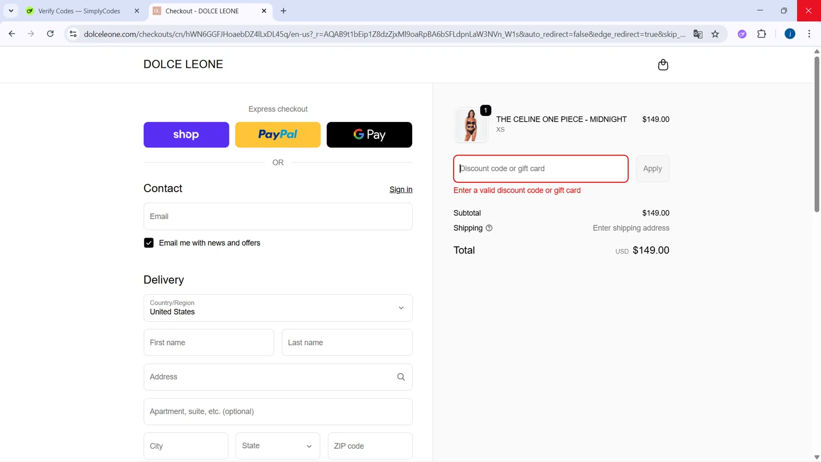821x462 pixels.
Task: Open a new browser tab
Action: pyautogui.click(x=284, y=11)
